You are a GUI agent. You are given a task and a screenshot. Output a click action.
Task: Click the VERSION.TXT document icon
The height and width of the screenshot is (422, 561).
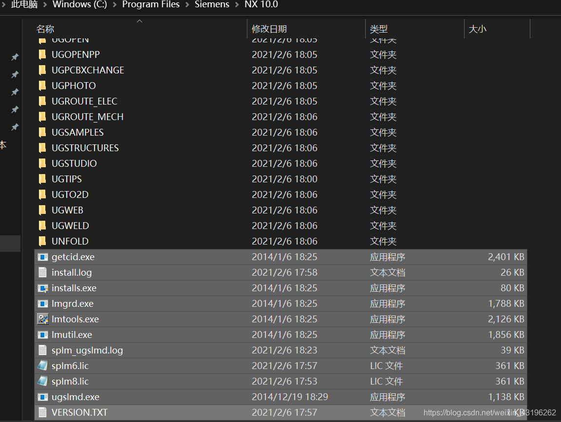[42, 412]
